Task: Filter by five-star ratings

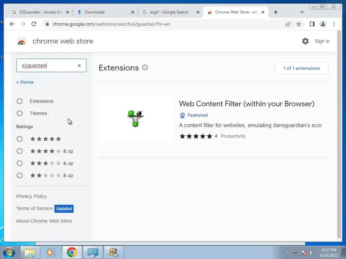Action: pos(20,139)
